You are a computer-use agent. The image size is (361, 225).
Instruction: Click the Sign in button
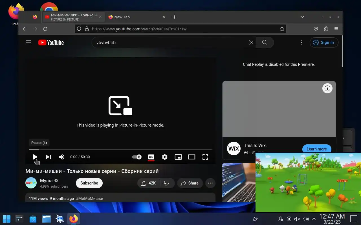coord(324,42)
